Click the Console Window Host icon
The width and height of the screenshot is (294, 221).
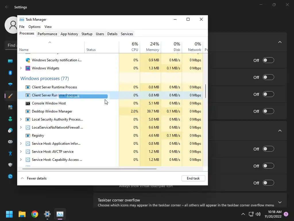coord(28,103)
